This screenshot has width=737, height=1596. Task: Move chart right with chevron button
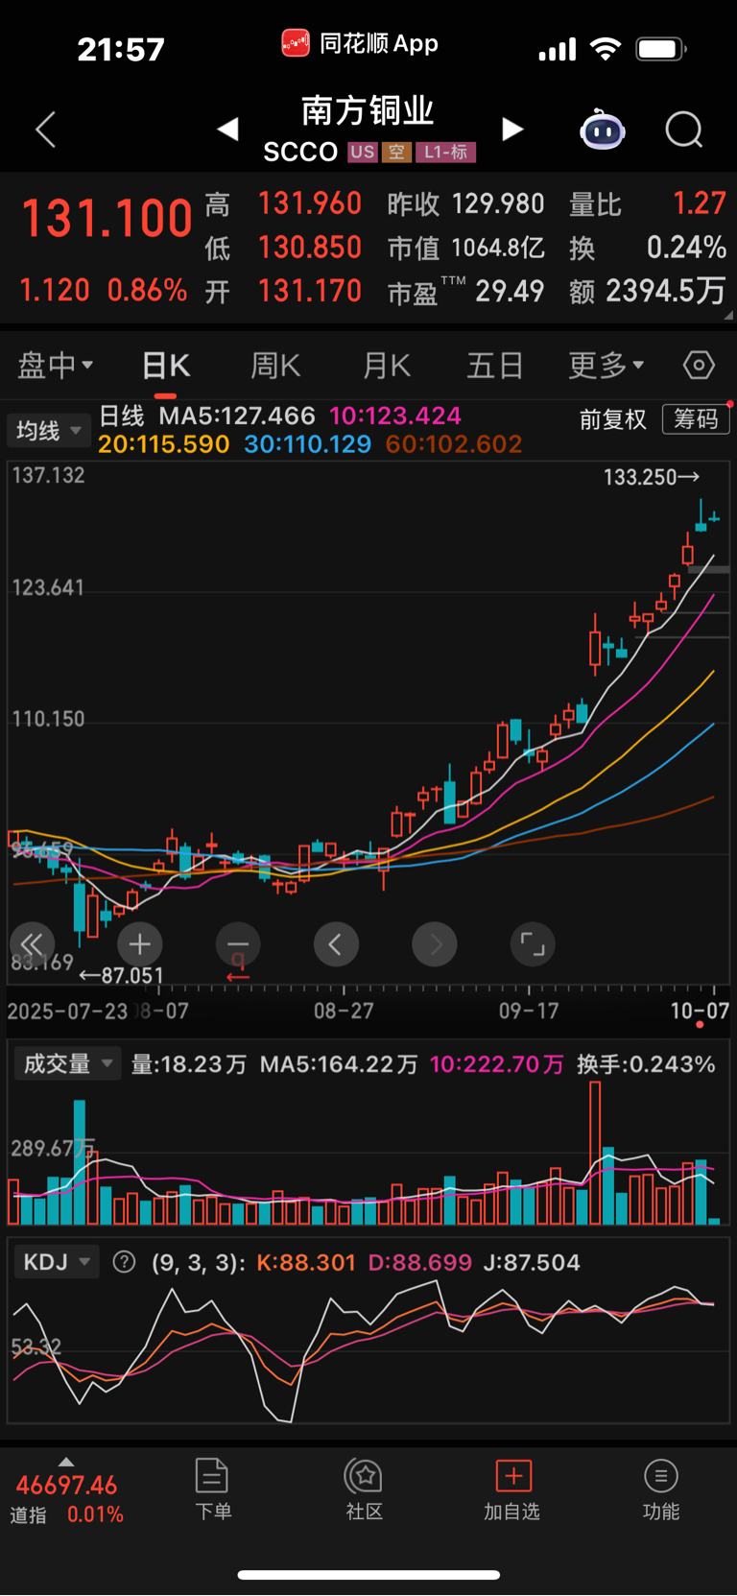click(x=435, y=944)
